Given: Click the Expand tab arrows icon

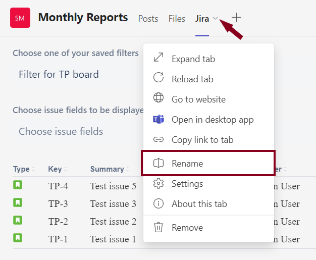Looking at the screenshot, I should (x=159, y=59).
